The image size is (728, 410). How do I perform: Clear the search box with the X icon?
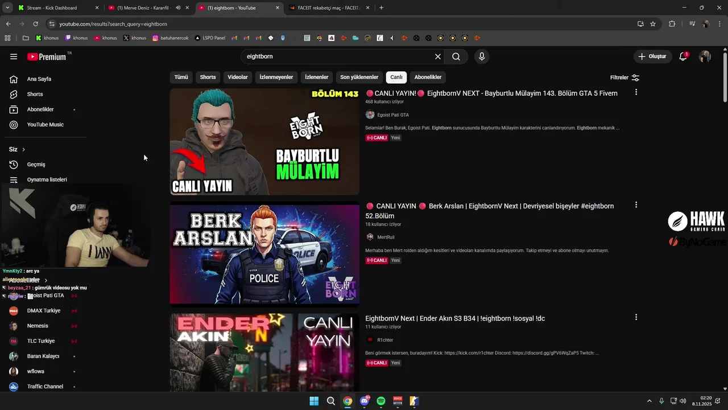438,56
